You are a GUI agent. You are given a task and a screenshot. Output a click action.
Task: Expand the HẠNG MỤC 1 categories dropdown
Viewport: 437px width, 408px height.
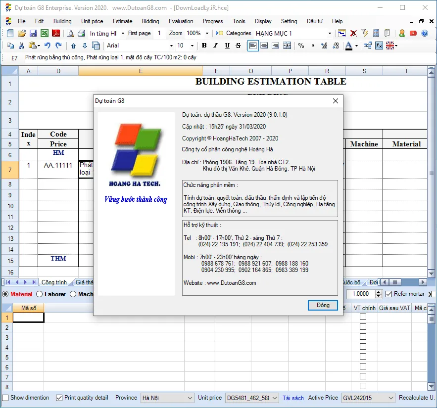pyautogui.click(x=330, y=34)
